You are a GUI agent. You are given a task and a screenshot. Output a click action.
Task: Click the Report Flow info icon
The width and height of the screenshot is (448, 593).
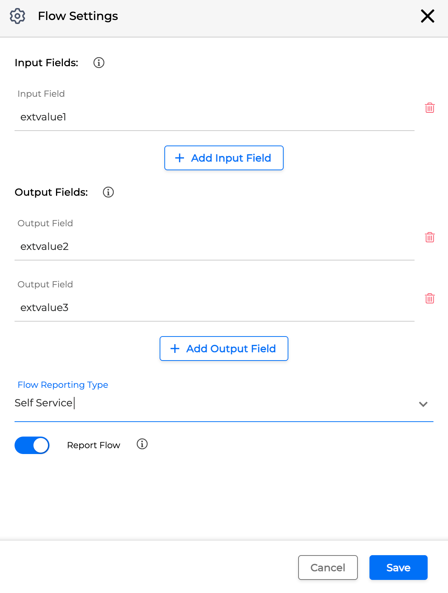(142, 444)
